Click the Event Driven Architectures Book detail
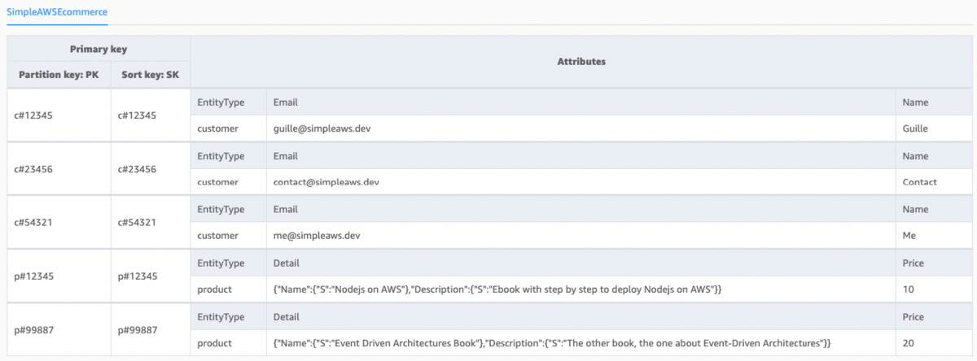This screenshot has height=361, width=977. 551,343
